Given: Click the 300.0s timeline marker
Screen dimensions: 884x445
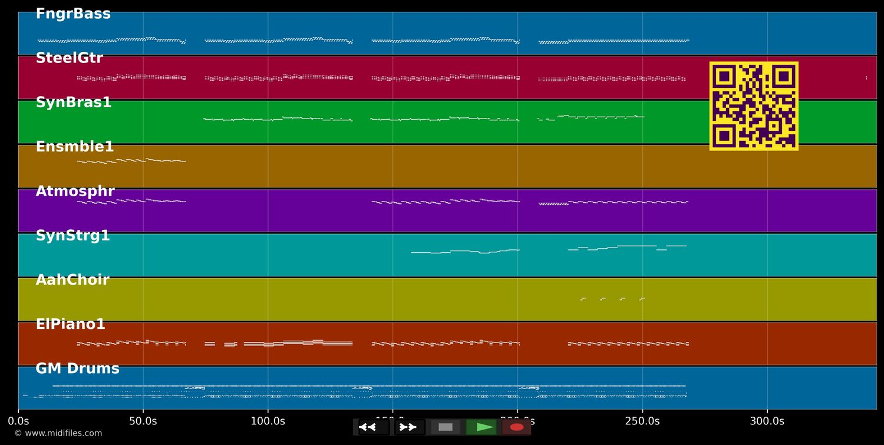Looking at the screenshot, I should 767,421.
